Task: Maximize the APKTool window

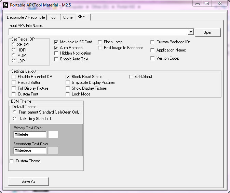Action: (207, 4)
